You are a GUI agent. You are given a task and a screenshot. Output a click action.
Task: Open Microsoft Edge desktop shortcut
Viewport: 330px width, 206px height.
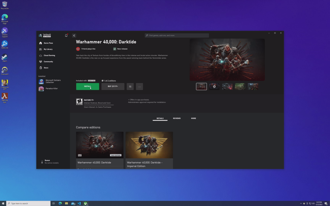[5, 19]
